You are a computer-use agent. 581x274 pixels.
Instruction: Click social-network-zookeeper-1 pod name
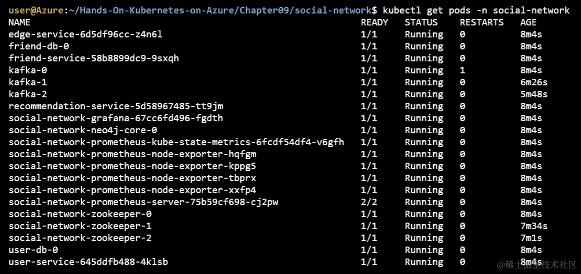point(80,226)
